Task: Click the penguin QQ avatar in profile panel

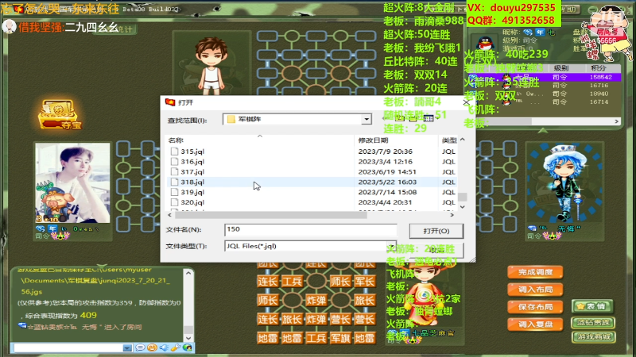Action: [485, 44]
